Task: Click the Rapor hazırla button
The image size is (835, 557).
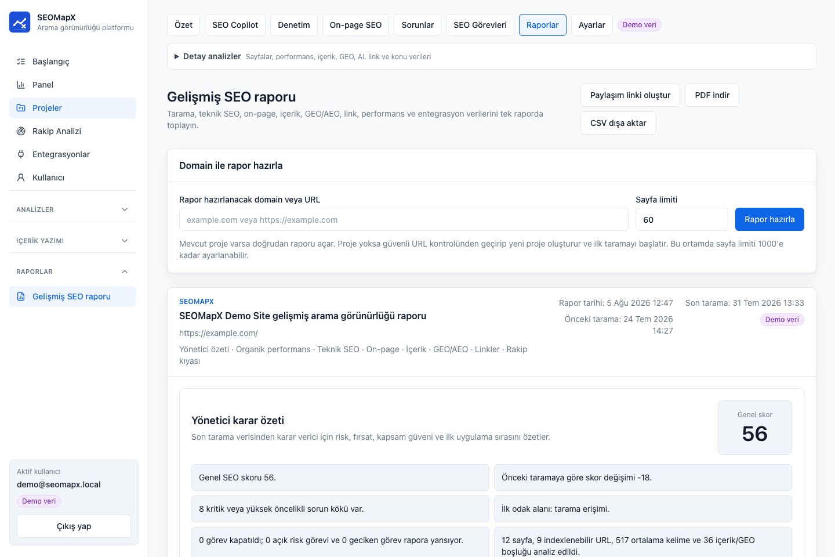Action: (x=769, y=219)
